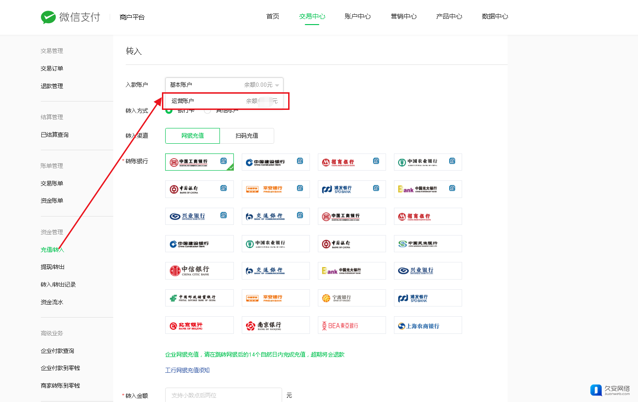Viewport: 638px width, 402px height.
Task: Open 商家转账到零钱 in the sidebar
Action: [60, 386]
